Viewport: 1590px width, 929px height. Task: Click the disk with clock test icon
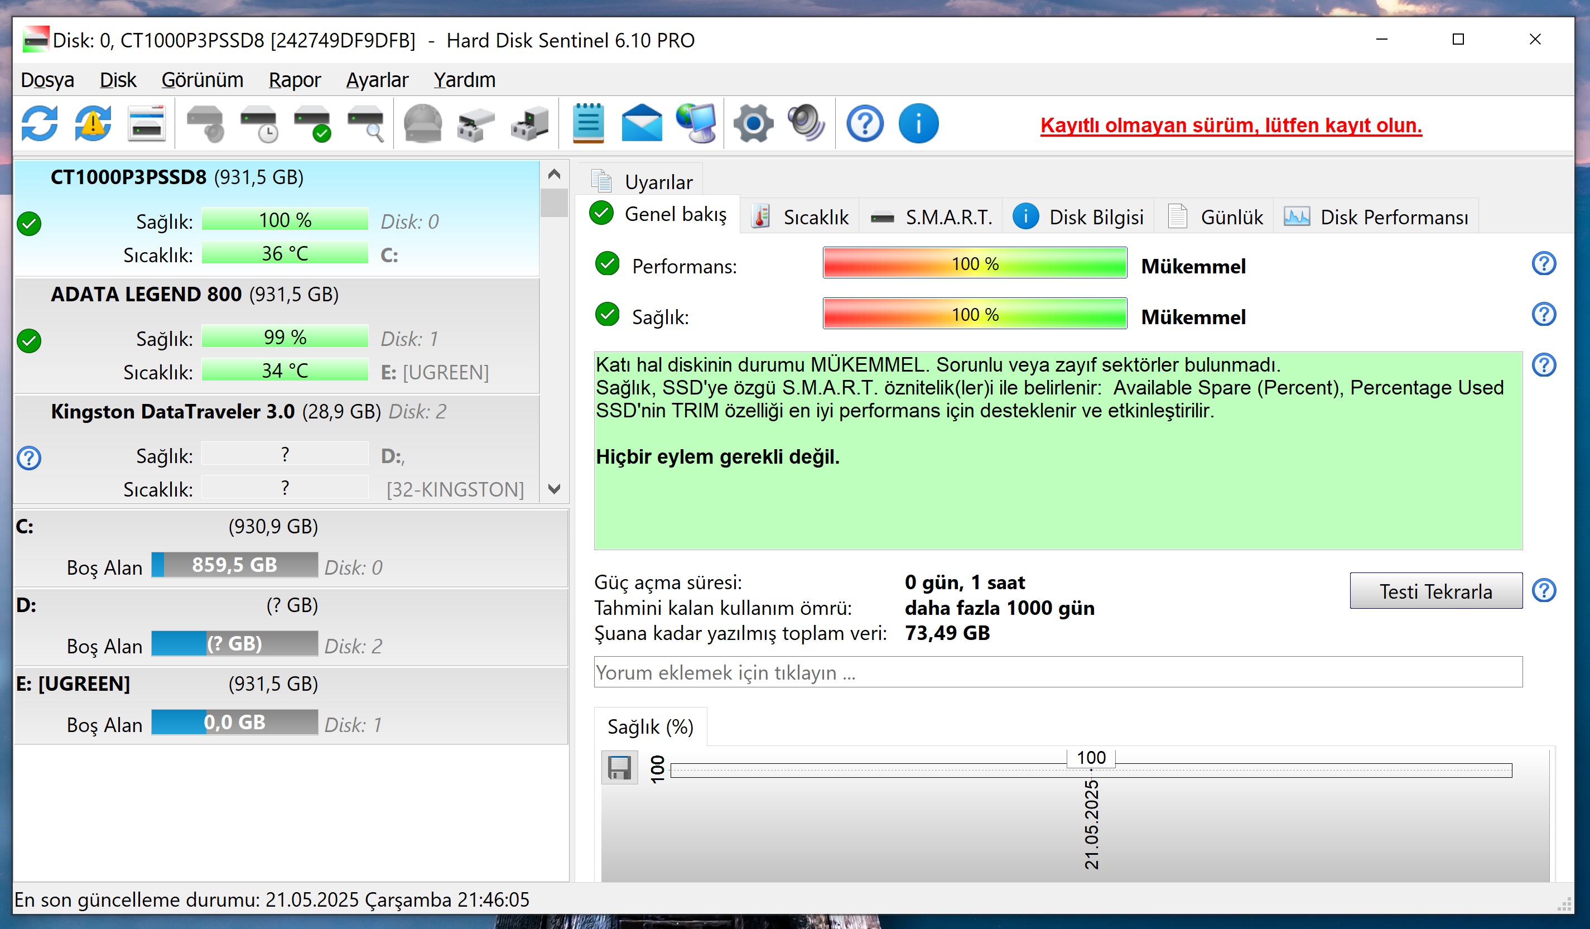[259, 123]
